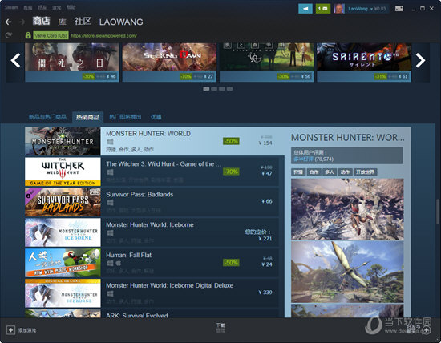Reload the store page

point(9,35)
